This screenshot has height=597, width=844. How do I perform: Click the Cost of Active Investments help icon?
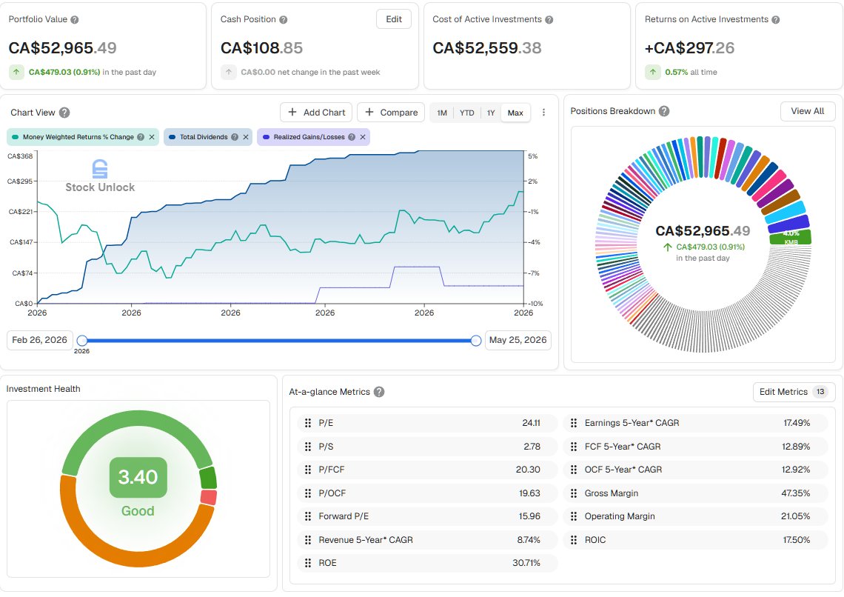549,20
